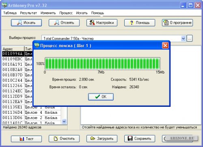Click the magnifier icon on Отсеять
The image size is (203, 147).
coord(56,23)
